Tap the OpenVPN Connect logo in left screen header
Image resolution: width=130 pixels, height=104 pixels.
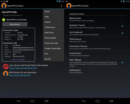pyautogui.click(x=4, y=6)
